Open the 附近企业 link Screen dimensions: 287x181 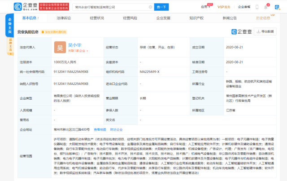[x=117, y=130]
